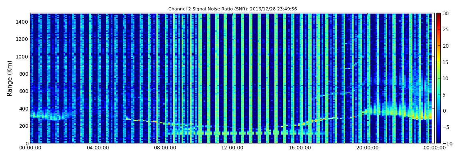Click the 04:00:00 time axis label

[x=98, y=148]
